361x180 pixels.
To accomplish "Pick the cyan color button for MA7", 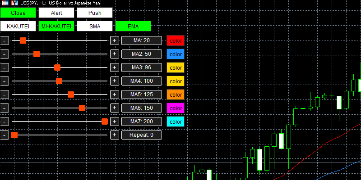I will pos(176,121).
